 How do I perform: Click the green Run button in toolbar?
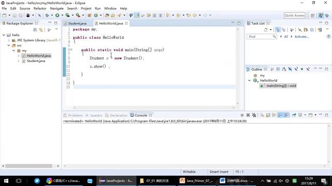tap(57, 15)
